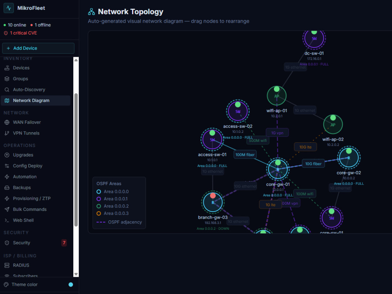The width and height of the screenshot is (392, 294).
Task: Click the 1 offline status text
Action: pos(43,25)
